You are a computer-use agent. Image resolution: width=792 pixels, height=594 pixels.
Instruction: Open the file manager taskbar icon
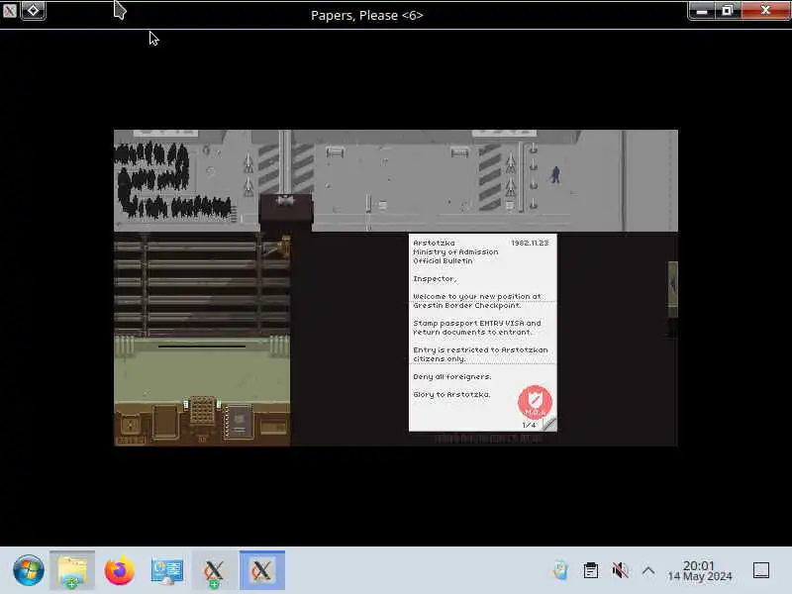click(72, 570)
